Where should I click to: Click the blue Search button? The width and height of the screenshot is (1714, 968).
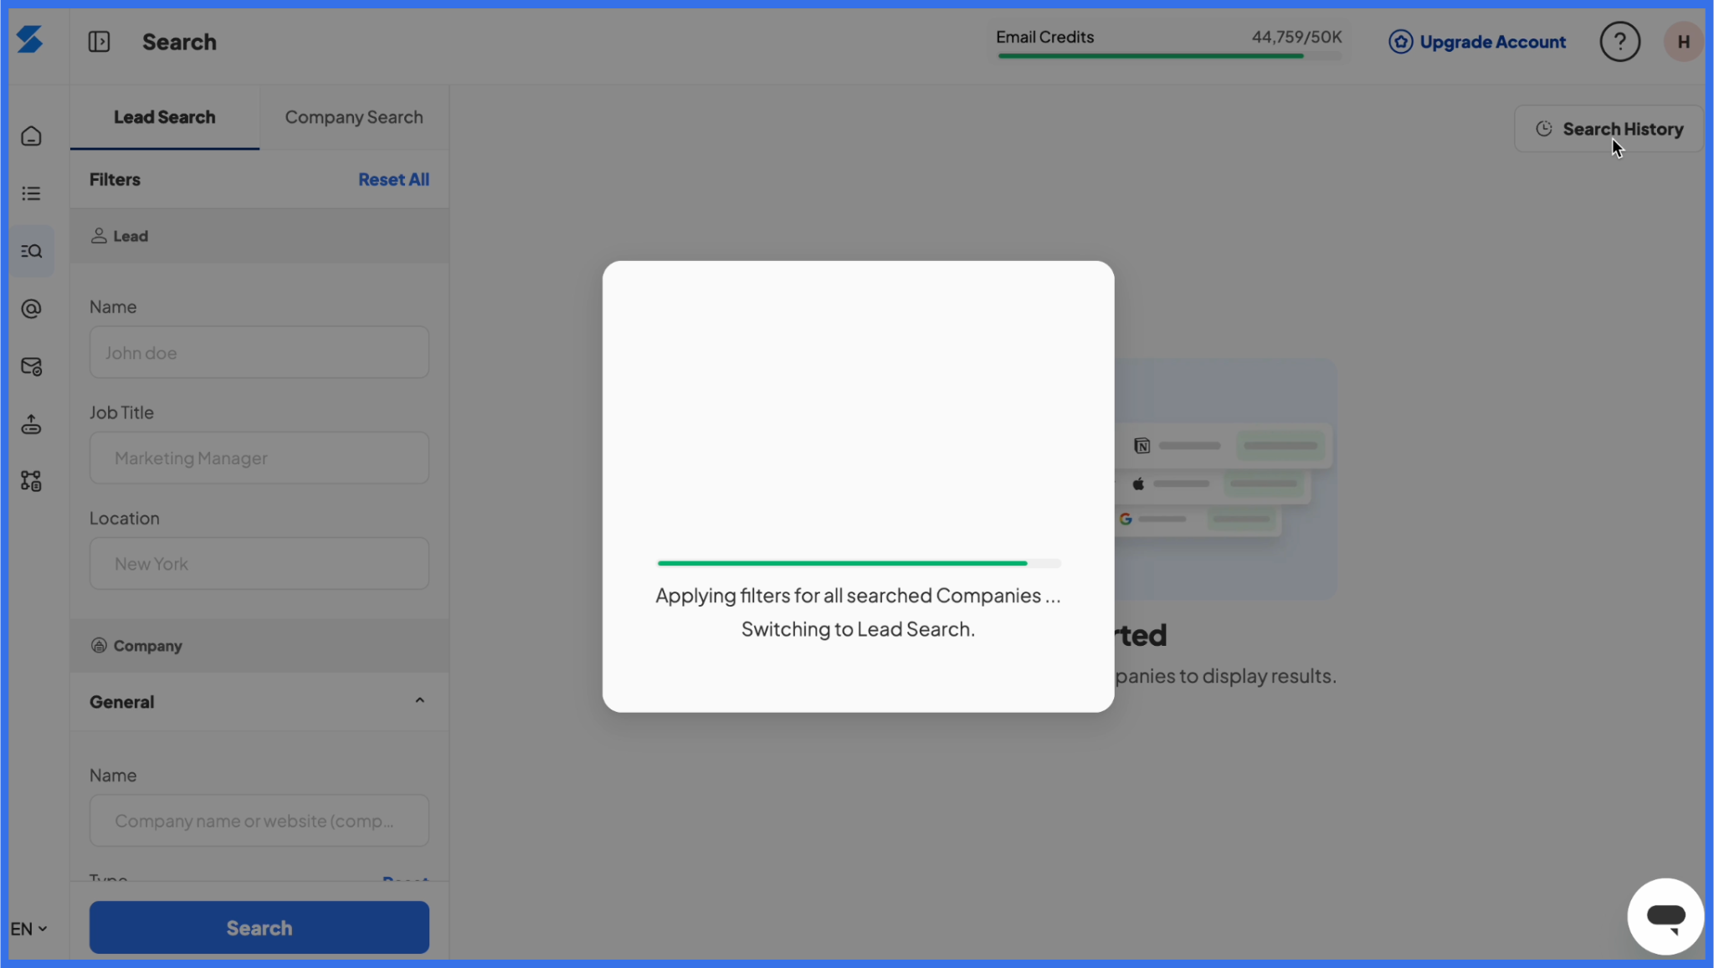pos(259,927)
